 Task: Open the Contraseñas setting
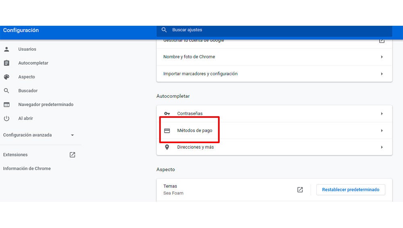point(274,114)
